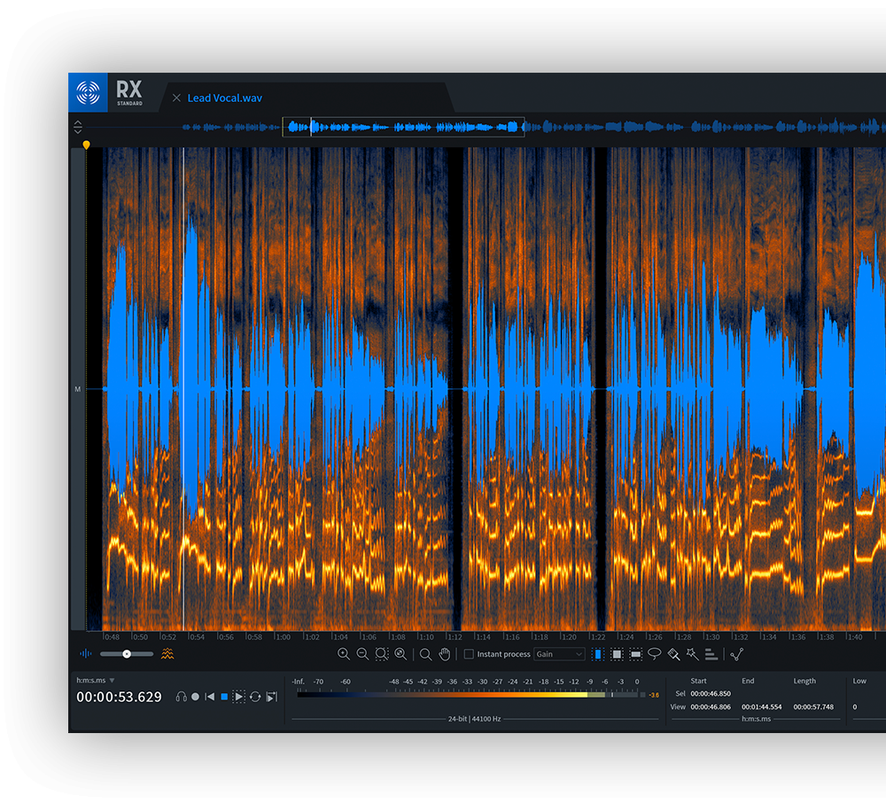Viewport: 886px width, 804px height.
Task: Zoom to selection using the dashed magnifier
Action: pyautogui.click(x=382, y=654)
